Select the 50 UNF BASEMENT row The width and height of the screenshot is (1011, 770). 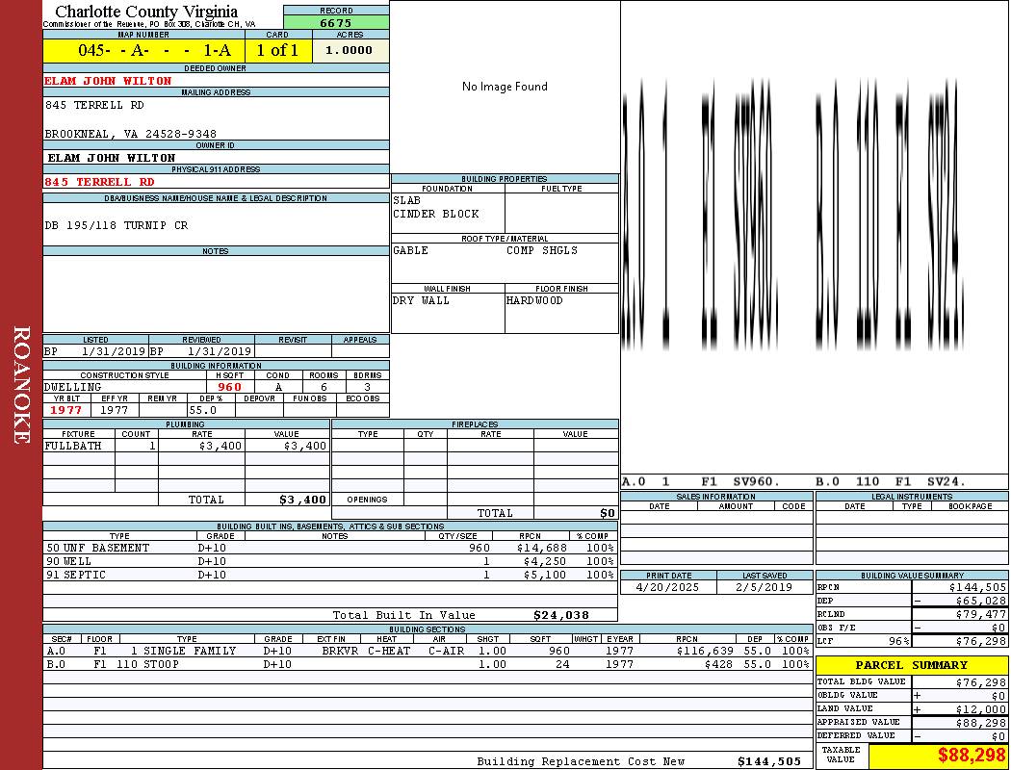coord(330,549)
